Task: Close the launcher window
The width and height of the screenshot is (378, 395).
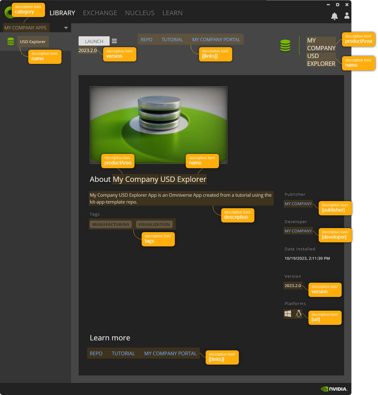Action: pos(347,5)
